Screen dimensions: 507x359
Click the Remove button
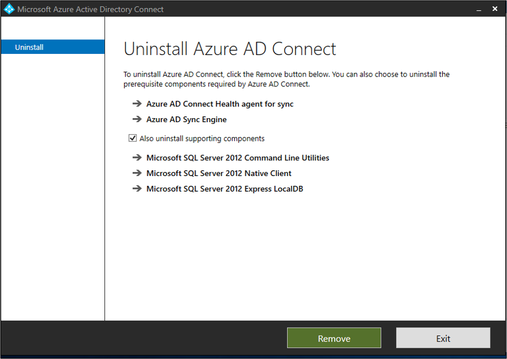[x=334, y=338]
